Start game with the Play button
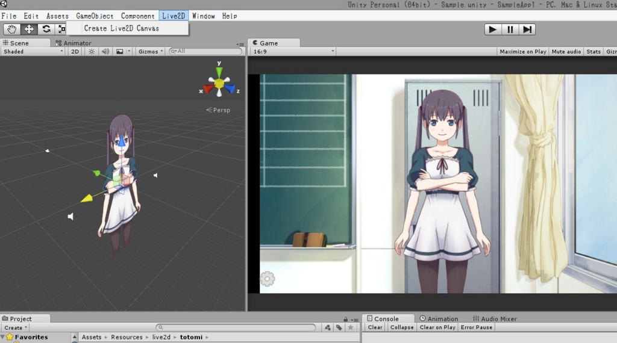 (x=493, y=29)
